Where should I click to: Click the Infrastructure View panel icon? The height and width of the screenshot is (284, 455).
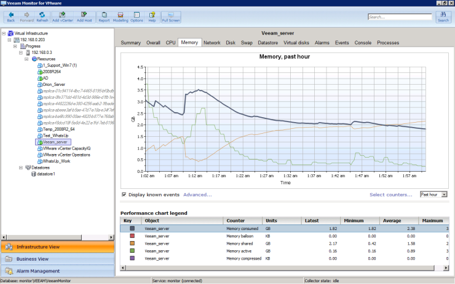click(9, 247)
